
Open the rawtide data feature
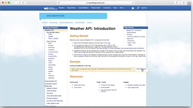[x=50, y=69]
